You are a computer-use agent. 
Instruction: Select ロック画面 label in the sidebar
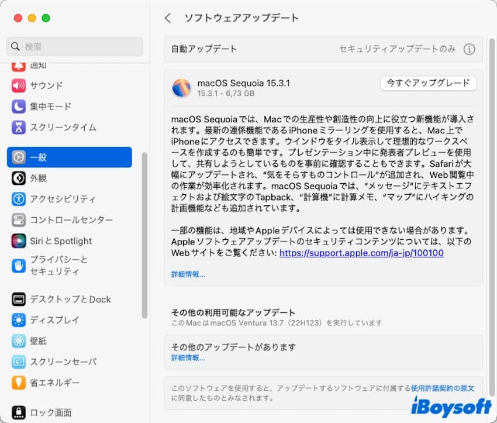50,412
